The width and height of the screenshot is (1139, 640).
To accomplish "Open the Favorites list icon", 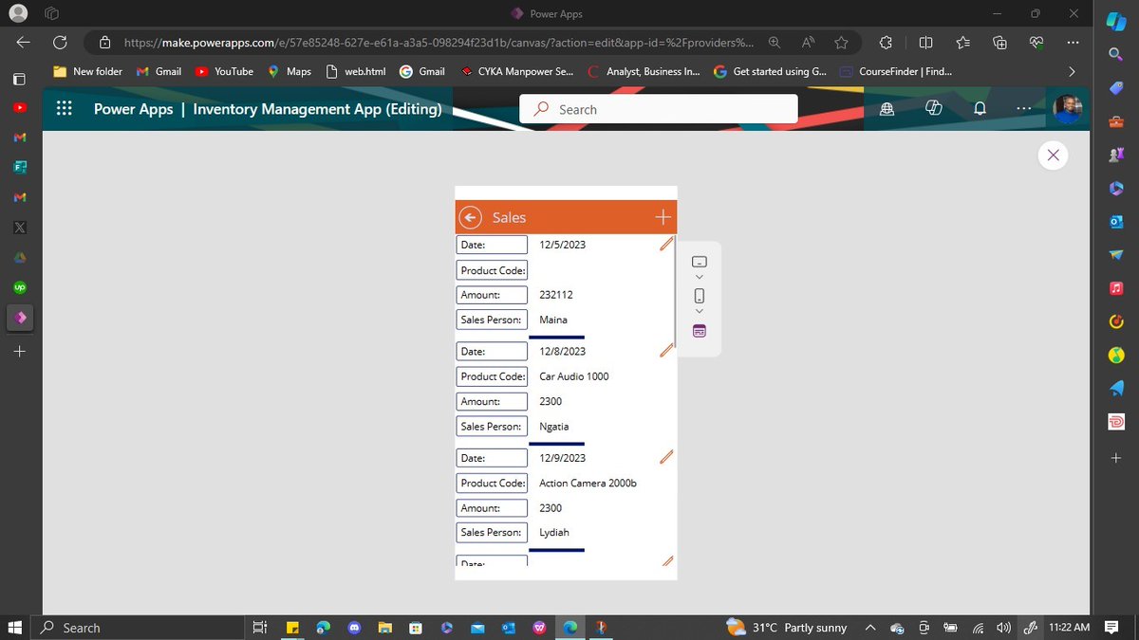I will click(962, 42).
